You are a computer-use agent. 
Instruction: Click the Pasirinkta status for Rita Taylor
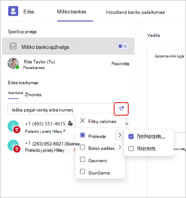(x=120, y=64)
